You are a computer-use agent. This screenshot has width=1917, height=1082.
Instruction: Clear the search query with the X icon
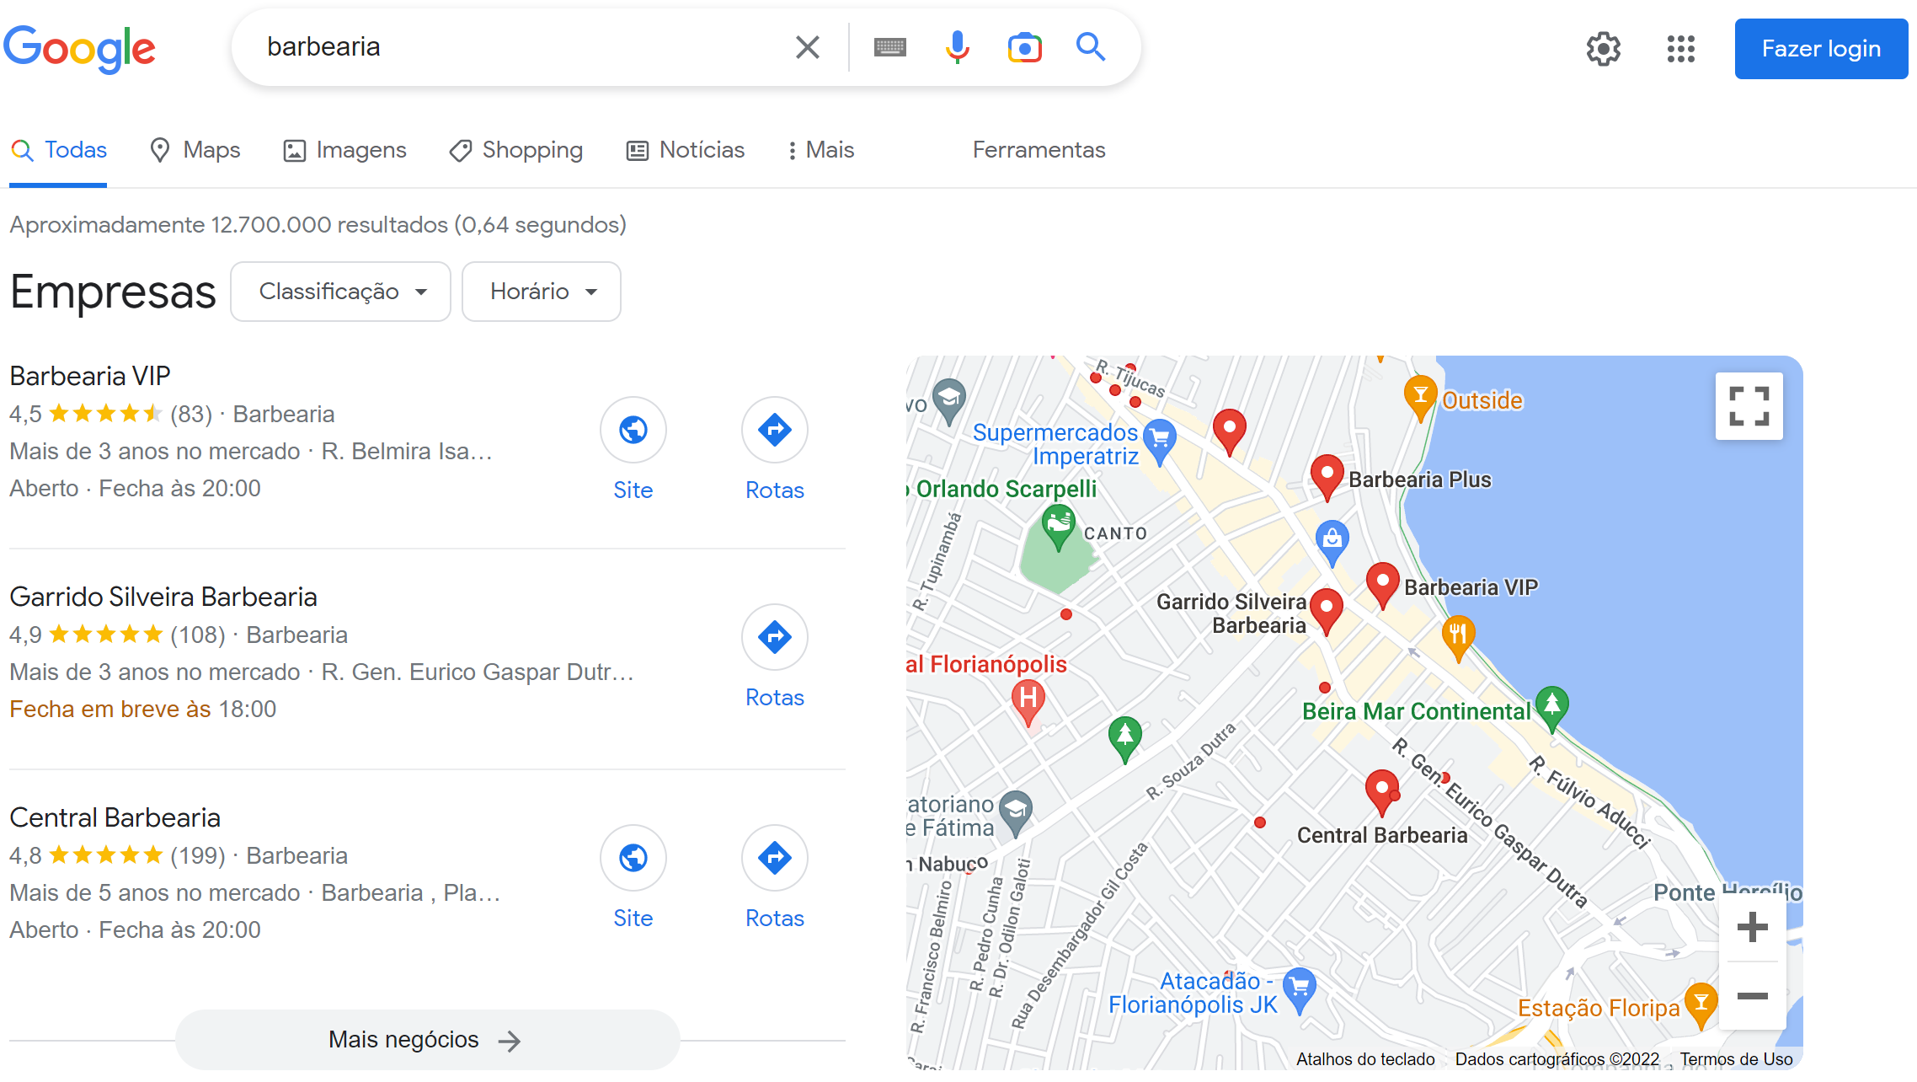[807, 47]
